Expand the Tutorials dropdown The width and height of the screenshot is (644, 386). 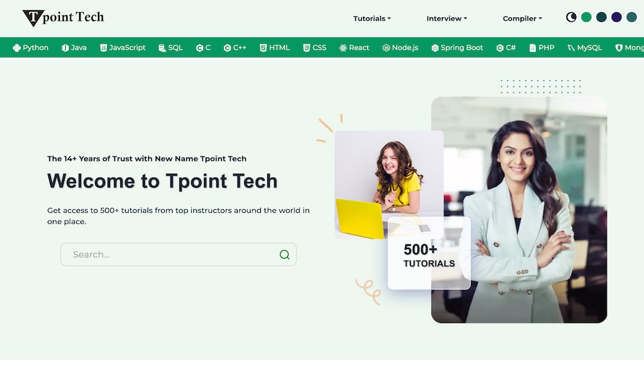(x=372, y=19)
